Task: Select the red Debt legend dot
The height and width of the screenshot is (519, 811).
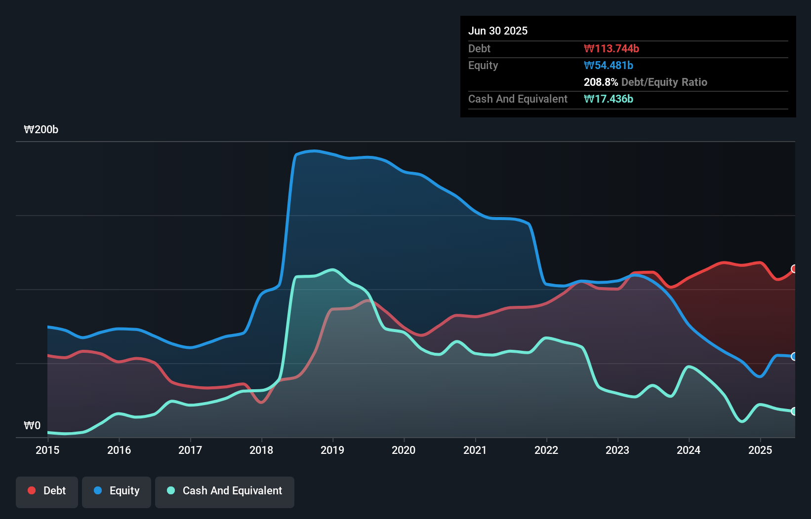Action: (x=31, y=490)
